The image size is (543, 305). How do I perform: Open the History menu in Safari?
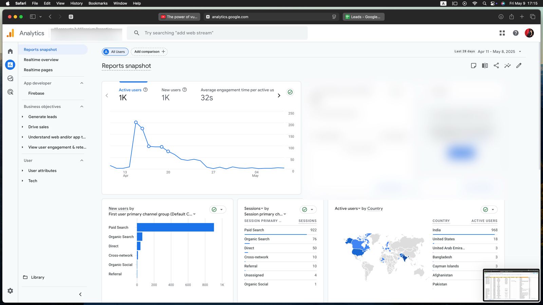point(76,3)
